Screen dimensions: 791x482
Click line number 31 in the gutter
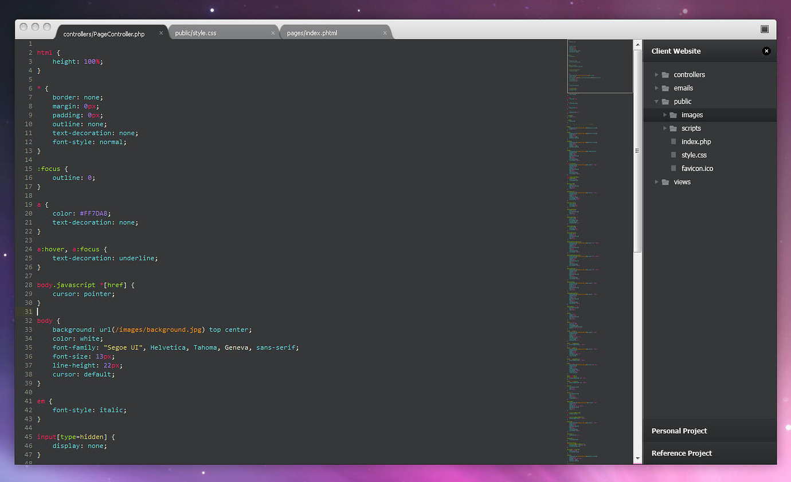point(29,311)
